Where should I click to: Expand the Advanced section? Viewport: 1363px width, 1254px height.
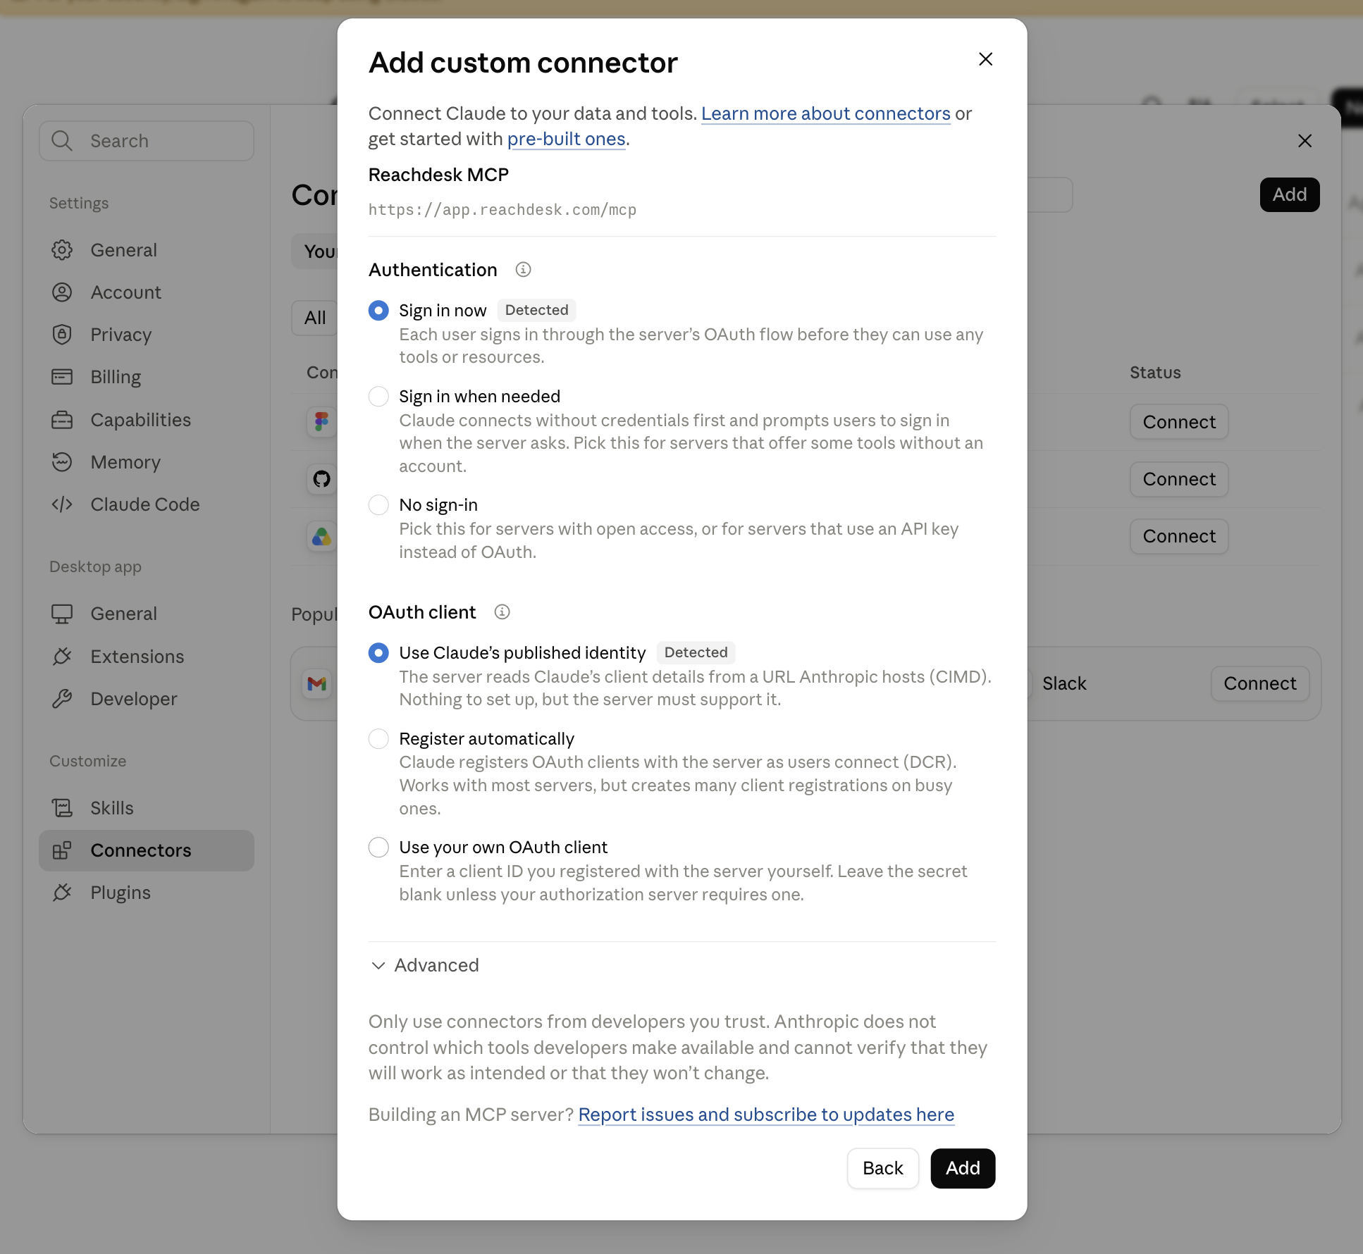[425, 965]
